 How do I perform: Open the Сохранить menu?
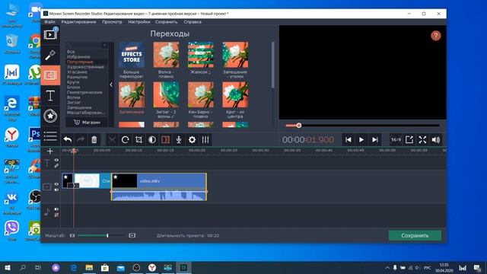pyautogui.click(x=167, y=22)
